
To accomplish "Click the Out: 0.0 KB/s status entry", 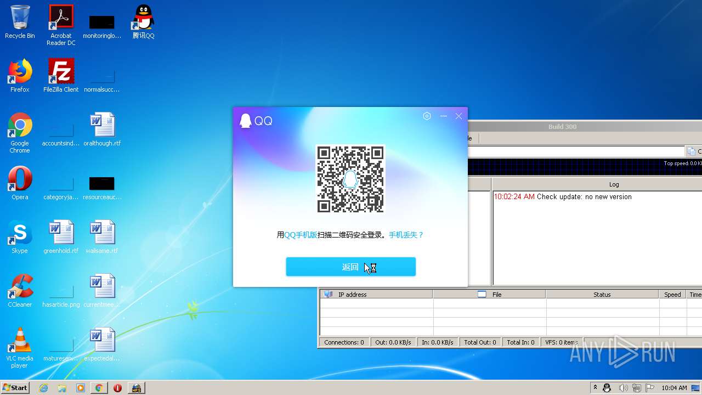I will pos(393,342).
